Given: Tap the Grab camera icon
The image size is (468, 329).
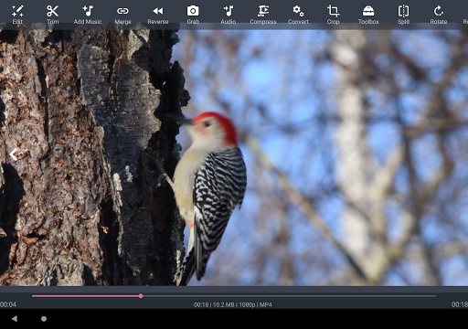Looking at the screenshot, I should point(193,15).
